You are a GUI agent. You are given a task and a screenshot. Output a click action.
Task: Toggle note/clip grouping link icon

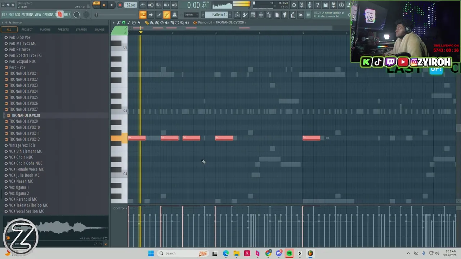point(166,15)
